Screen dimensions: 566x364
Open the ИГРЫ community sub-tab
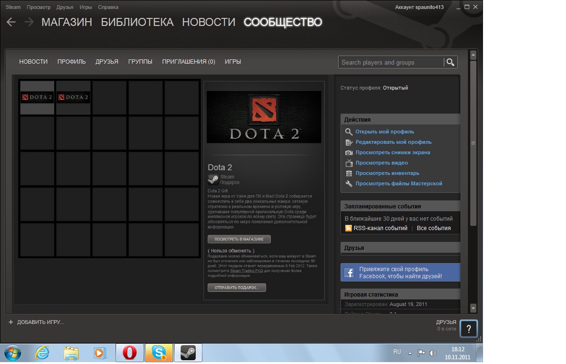[233, 62]
